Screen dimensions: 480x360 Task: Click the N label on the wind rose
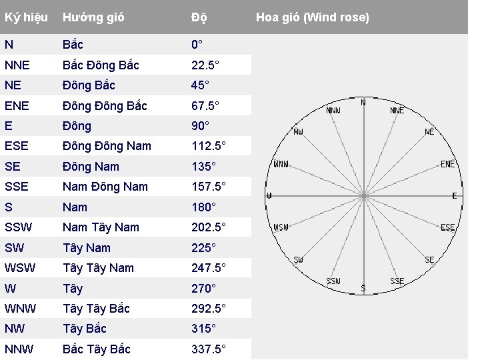point(363,102)
